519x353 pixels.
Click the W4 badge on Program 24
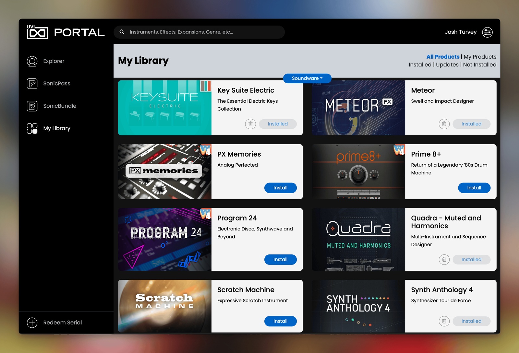[205, 214]
